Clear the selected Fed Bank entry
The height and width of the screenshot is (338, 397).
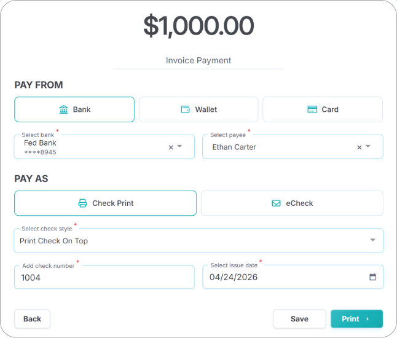(x=171, y=147)
